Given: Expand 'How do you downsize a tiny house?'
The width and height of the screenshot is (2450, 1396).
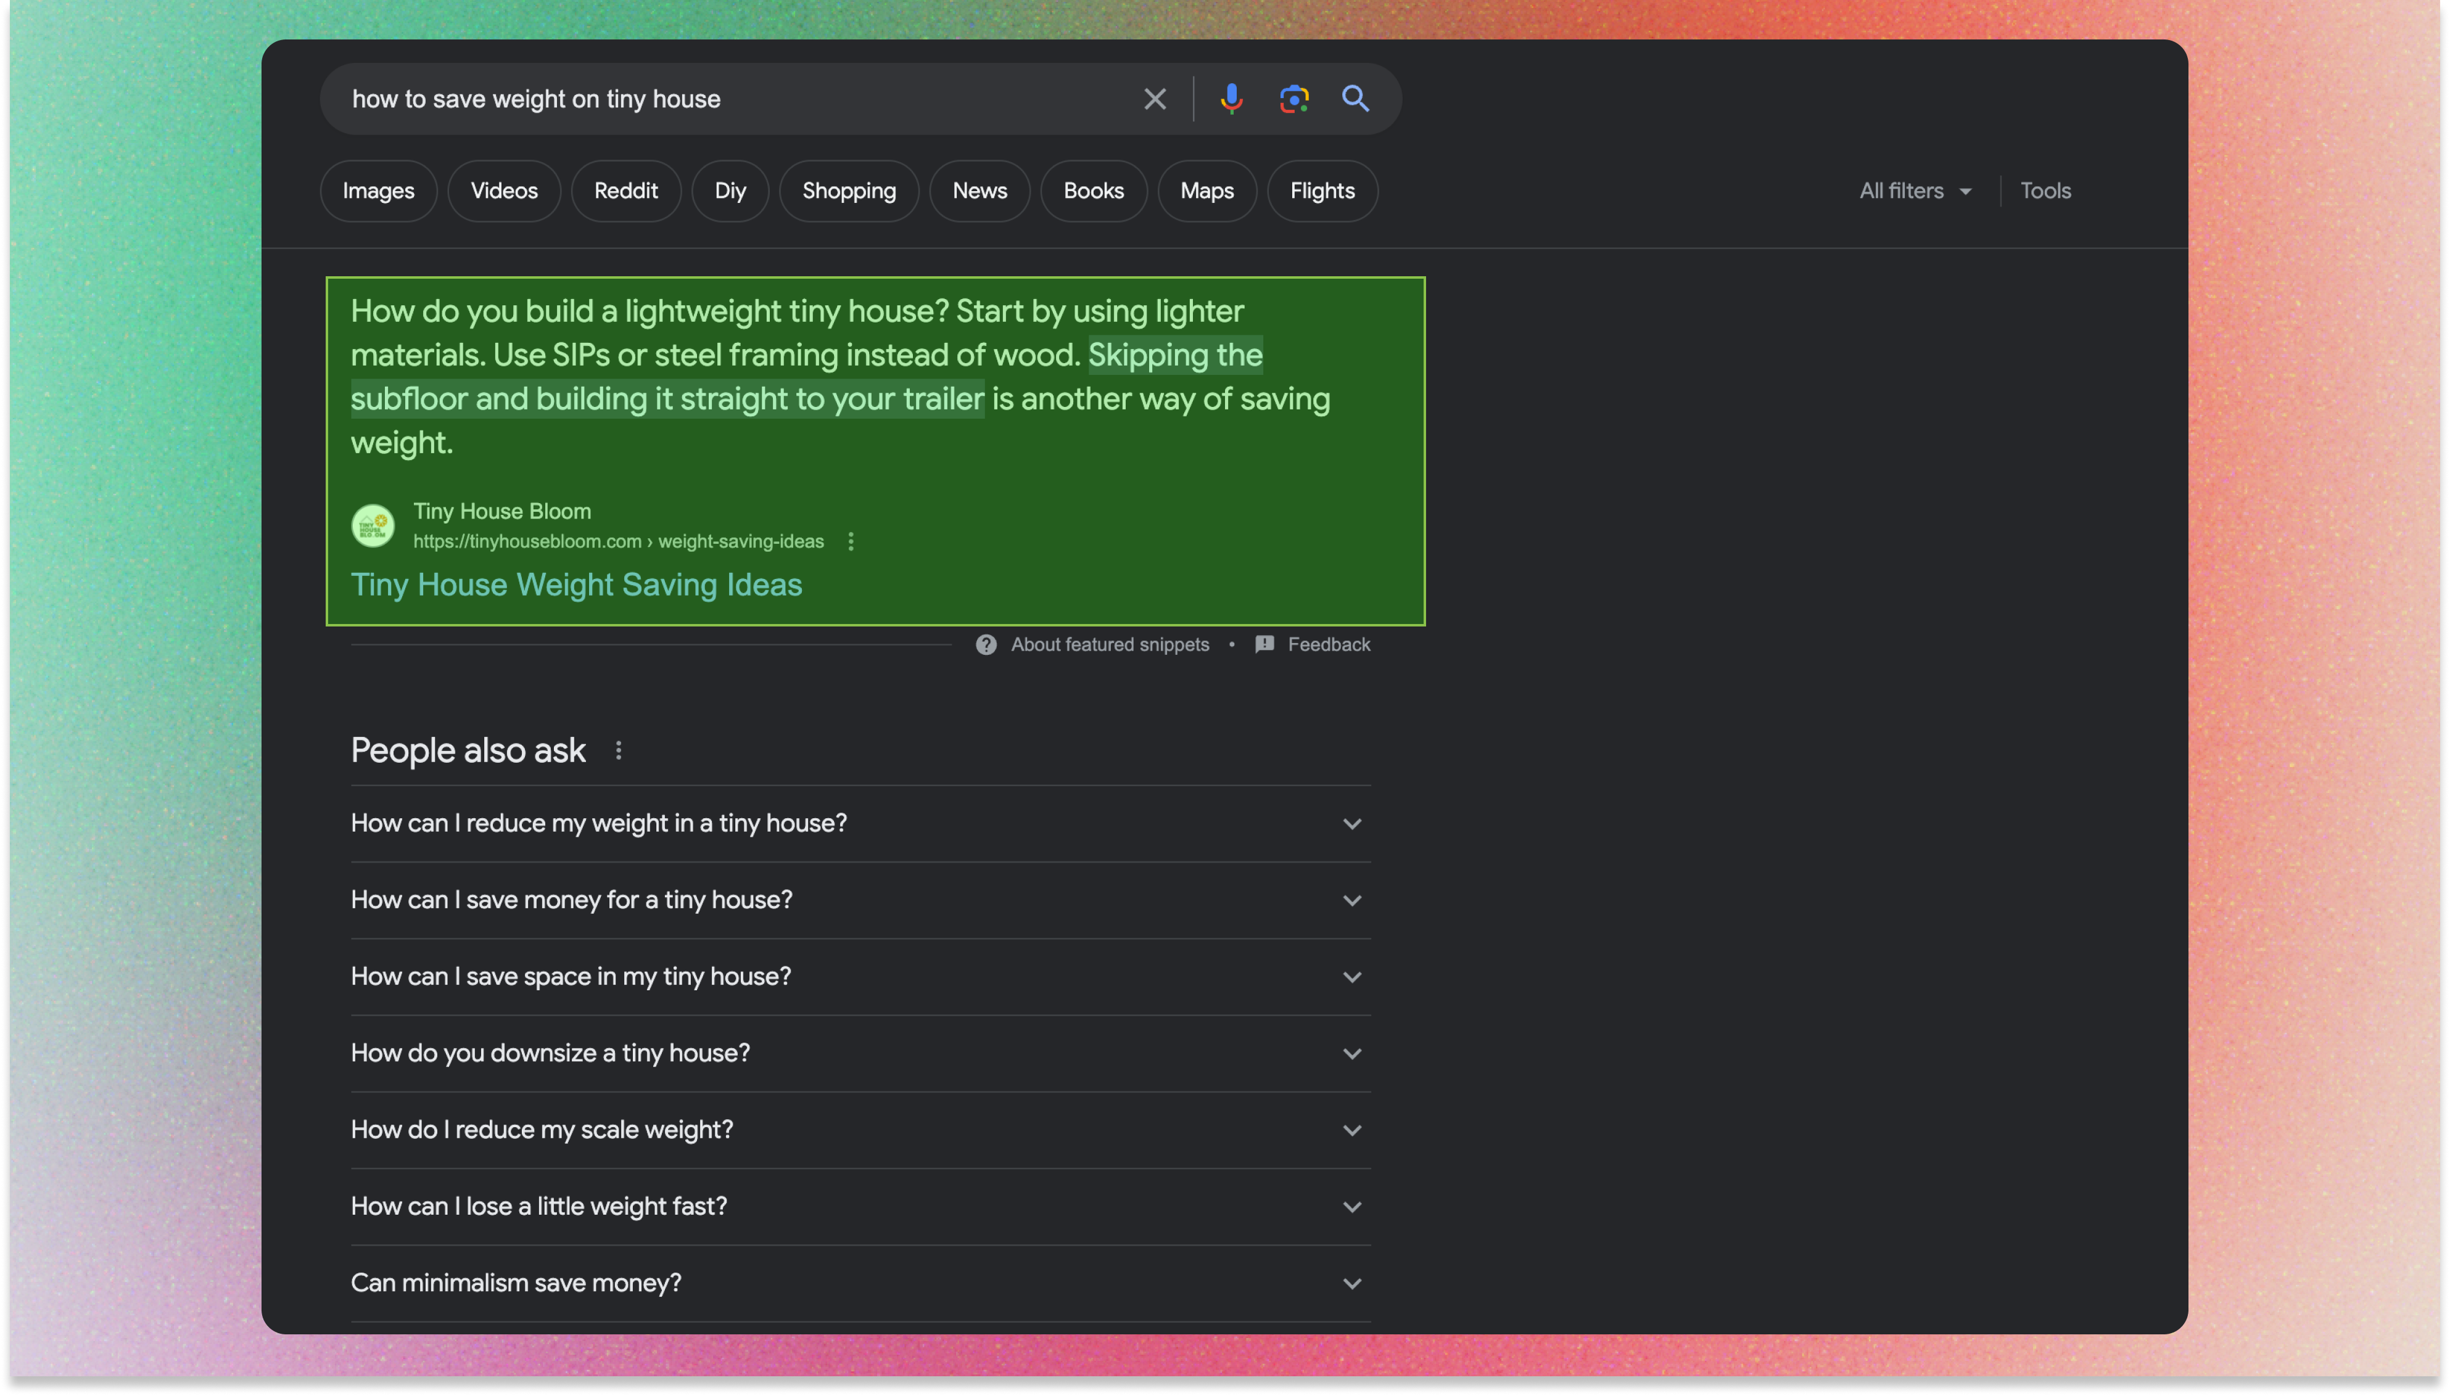Looking at the screenshot, I should pos(1351,1054).
